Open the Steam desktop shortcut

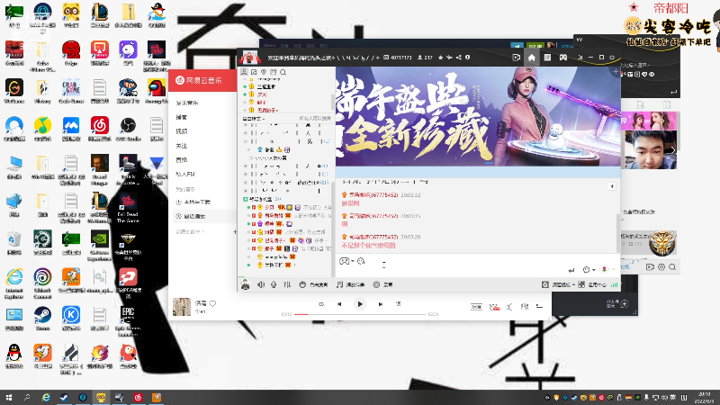click(x=42, y=319)
